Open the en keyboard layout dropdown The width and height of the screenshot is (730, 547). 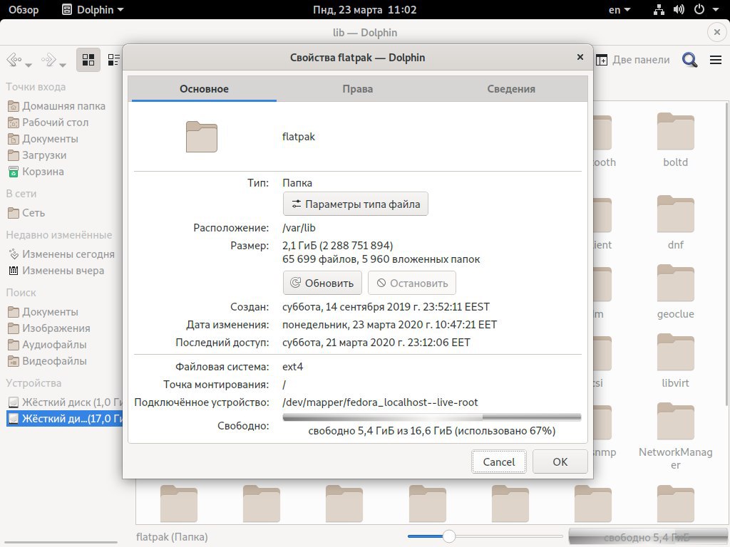(620, 10)
